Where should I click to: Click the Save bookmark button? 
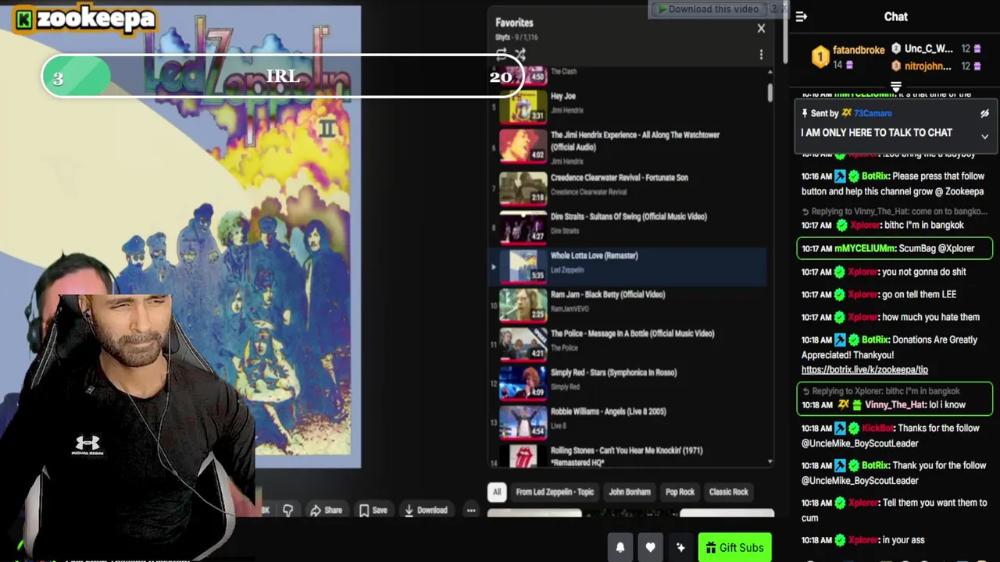click(x=373, y=510)
